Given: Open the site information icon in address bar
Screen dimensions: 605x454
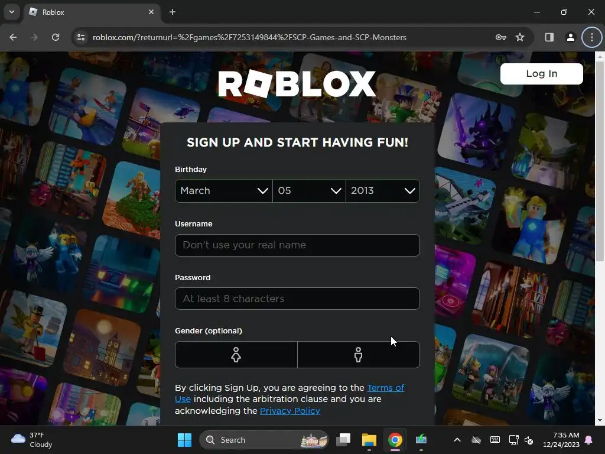Looking at the screenshot, I should point(81,37).
